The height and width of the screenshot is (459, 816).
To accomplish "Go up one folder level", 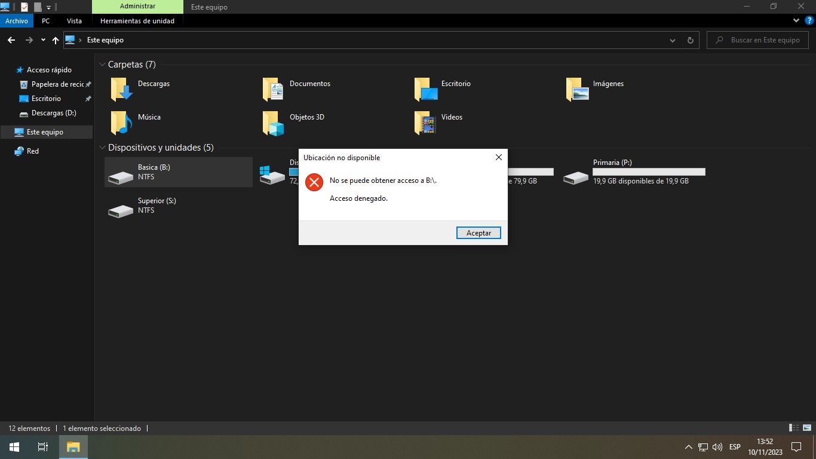I will [x=56, y=40].
